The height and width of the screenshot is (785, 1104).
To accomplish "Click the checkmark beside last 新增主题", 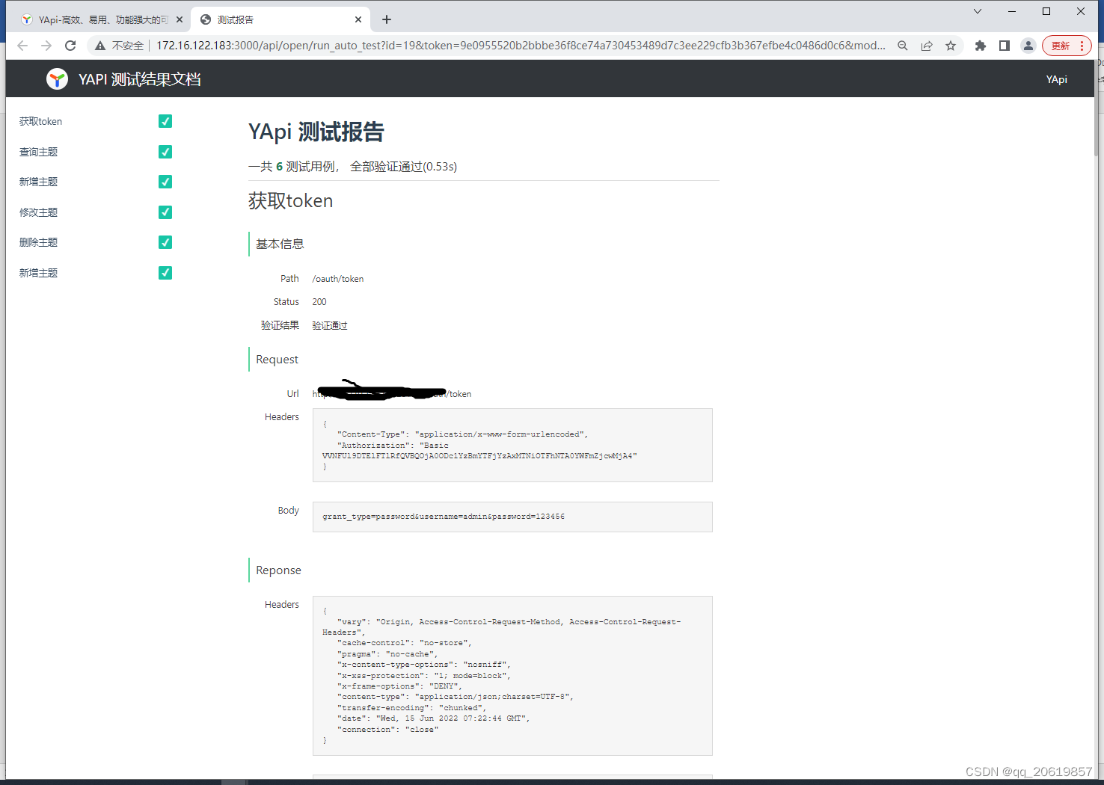I will click(165, 273).
